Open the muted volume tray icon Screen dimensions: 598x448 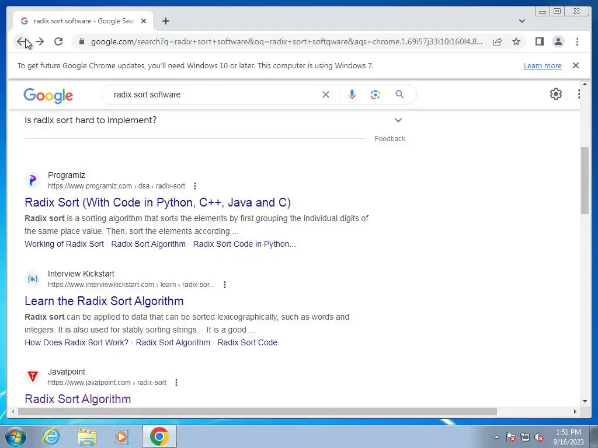tap(539, 437)
